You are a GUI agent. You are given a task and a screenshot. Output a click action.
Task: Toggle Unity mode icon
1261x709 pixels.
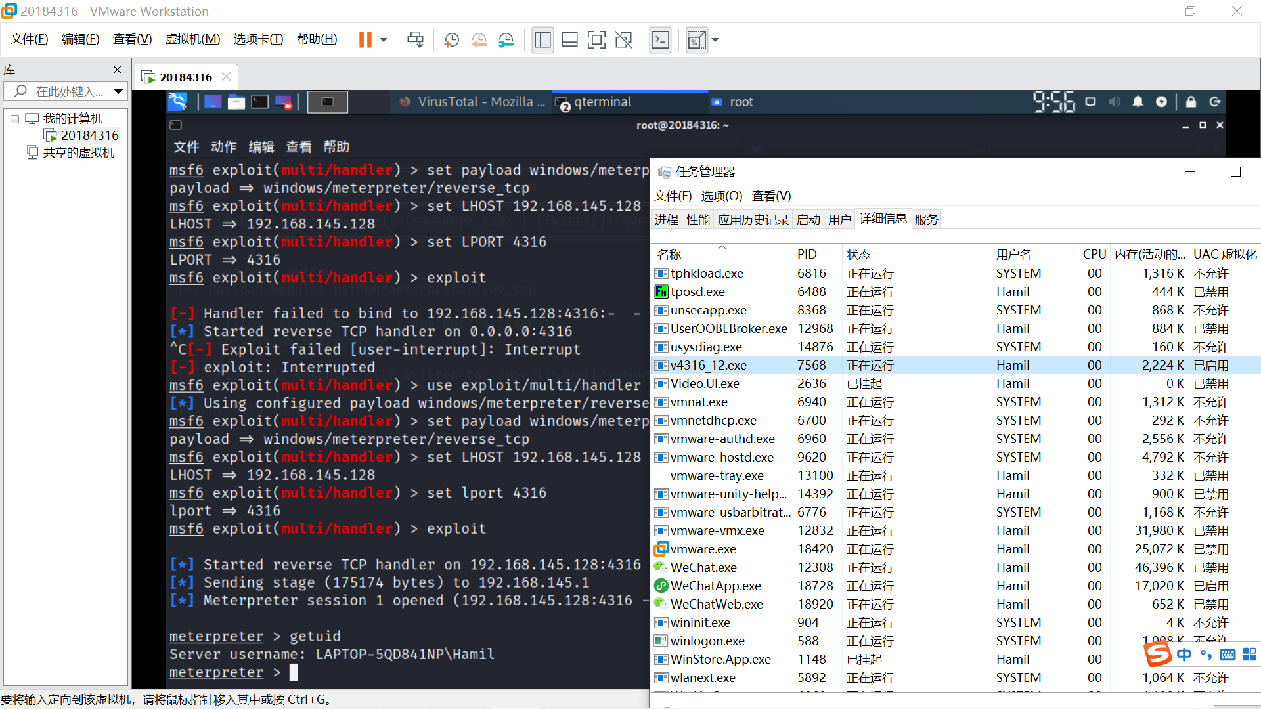coord(623,40)
